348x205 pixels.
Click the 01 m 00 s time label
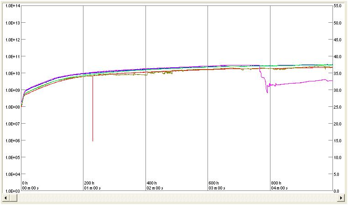[x=92, y=188]
